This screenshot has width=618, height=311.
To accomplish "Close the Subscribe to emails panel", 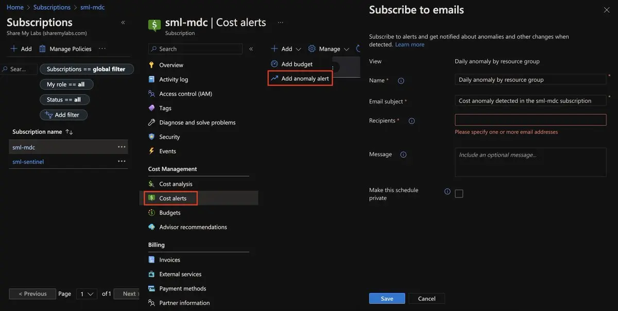I will 607,10.
